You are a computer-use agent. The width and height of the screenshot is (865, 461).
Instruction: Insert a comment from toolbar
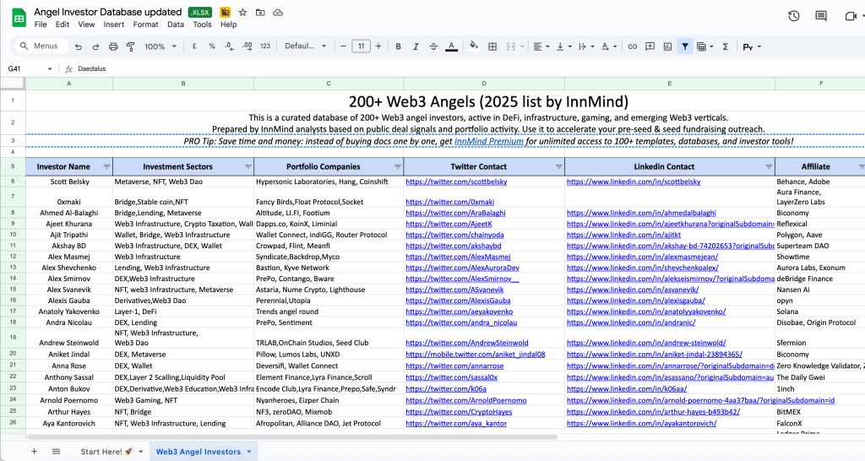[650, 46]
